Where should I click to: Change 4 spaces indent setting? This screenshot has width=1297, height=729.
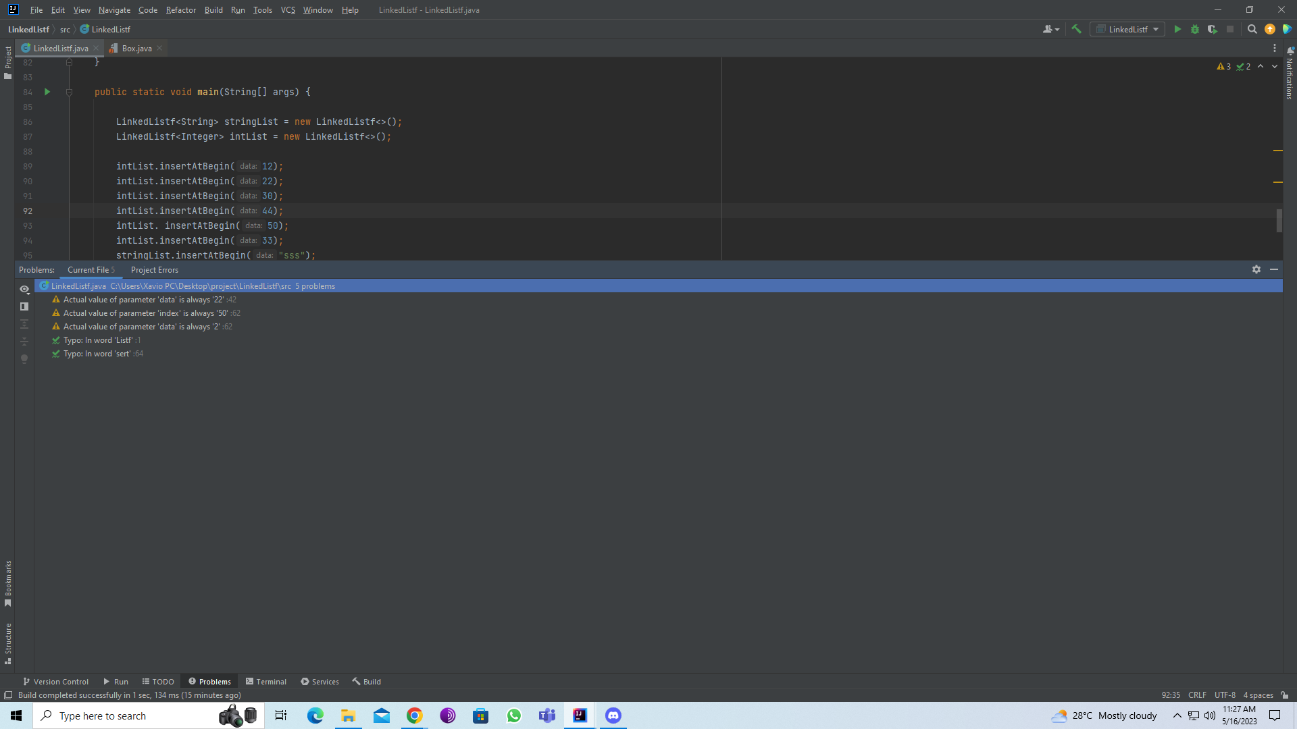click(x=1258, y=695)
